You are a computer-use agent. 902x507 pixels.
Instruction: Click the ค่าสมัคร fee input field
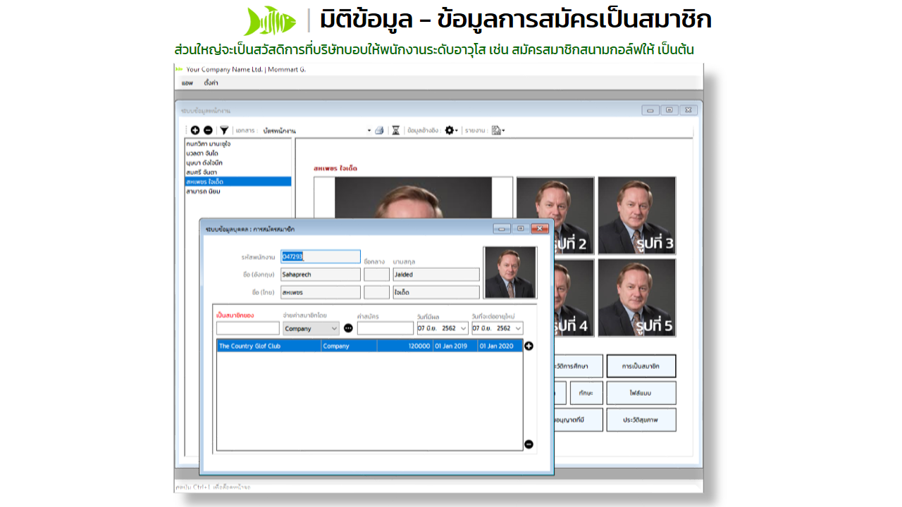point(385,328)
